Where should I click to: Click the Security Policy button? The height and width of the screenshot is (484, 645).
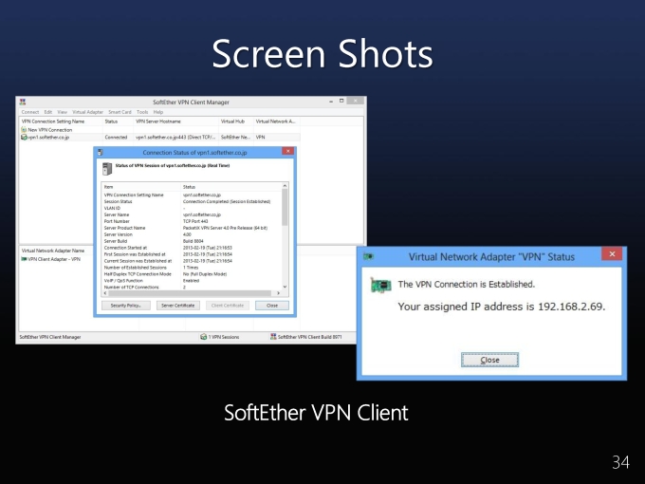pos(126,306)
